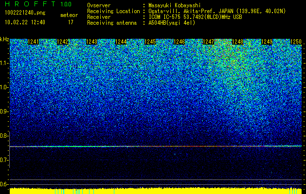Click the 1.0 kHz axis label
306x194 pixels.
(4, 87)
